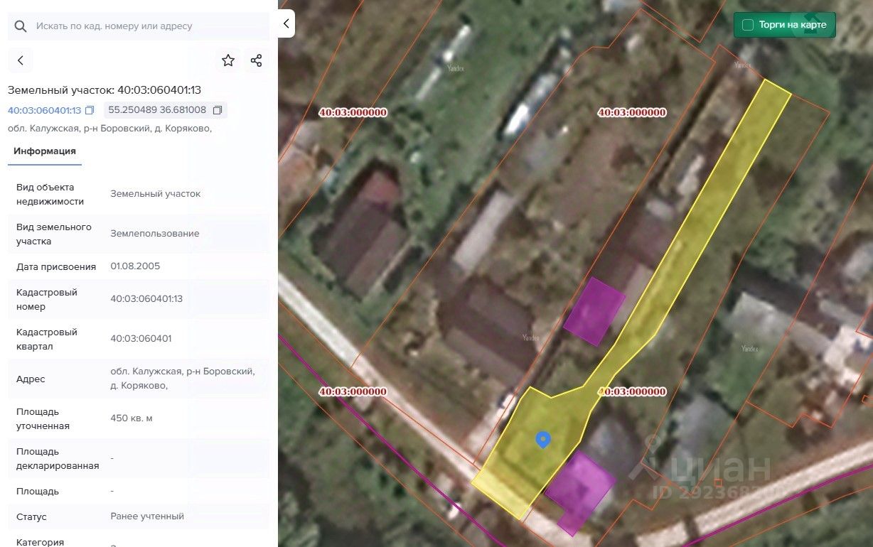873x547 pixels.
Task: Open the share icon
Action: click(x=257, y=60)
